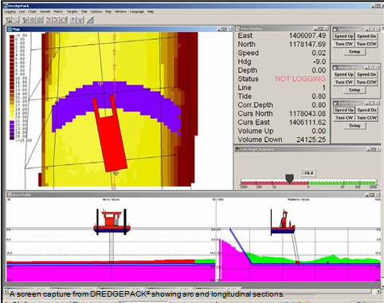This screenshot has width=384, height=303.
Task: Click the 21.00 purple legend swatch
Action: (12, 122)
